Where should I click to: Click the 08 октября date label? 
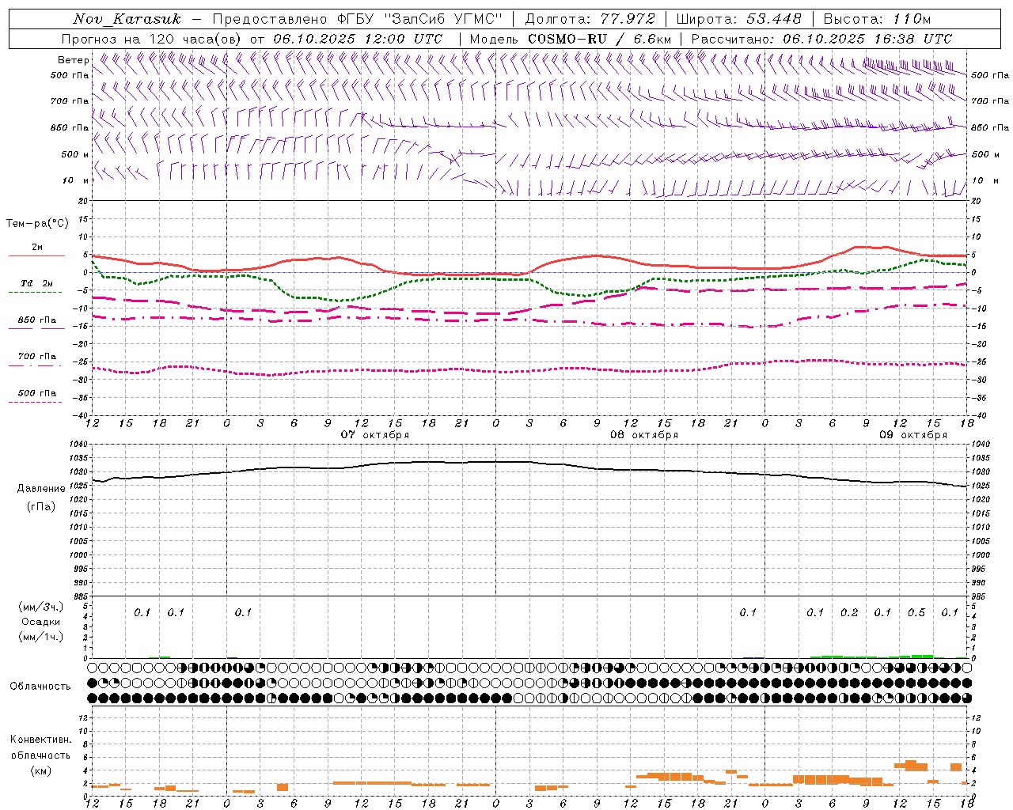(x=644, y=435)
